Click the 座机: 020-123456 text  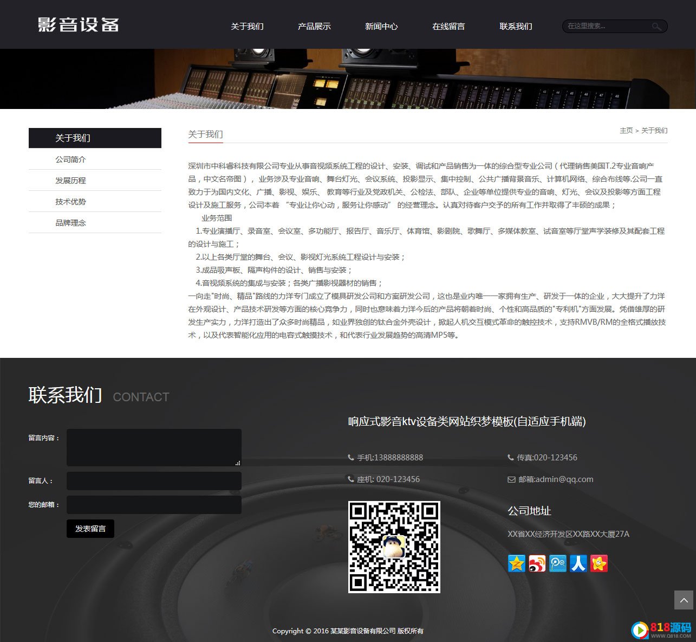pos(388,479)
